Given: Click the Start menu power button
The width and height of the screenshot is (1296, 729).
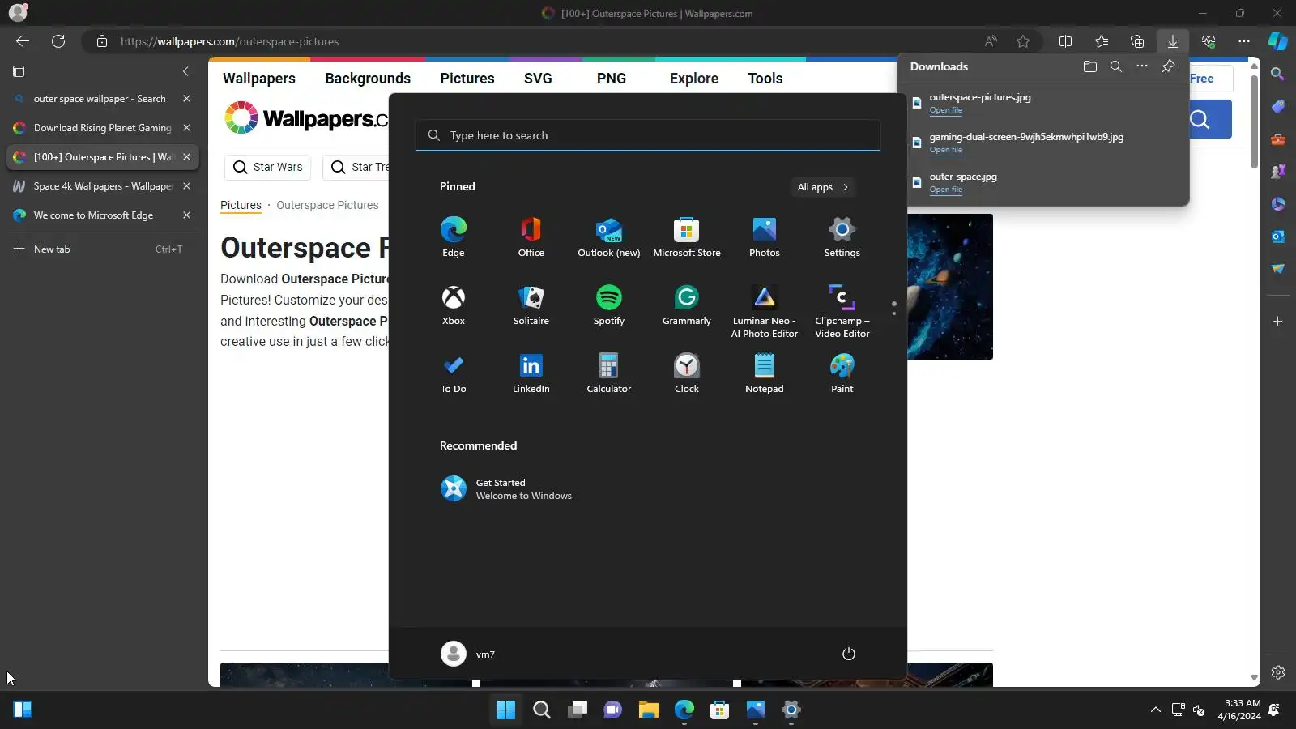Looking at the screenshot, I should (x=849, y=654).
